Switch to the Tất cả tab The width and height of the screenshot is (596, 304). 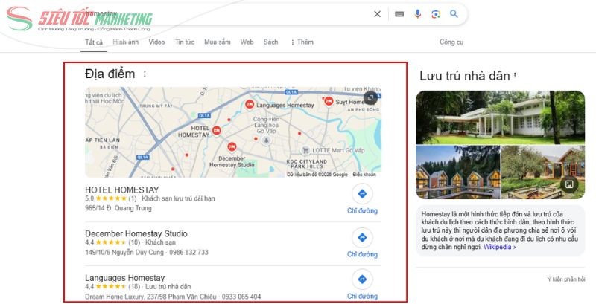click(x=94, y=42)
